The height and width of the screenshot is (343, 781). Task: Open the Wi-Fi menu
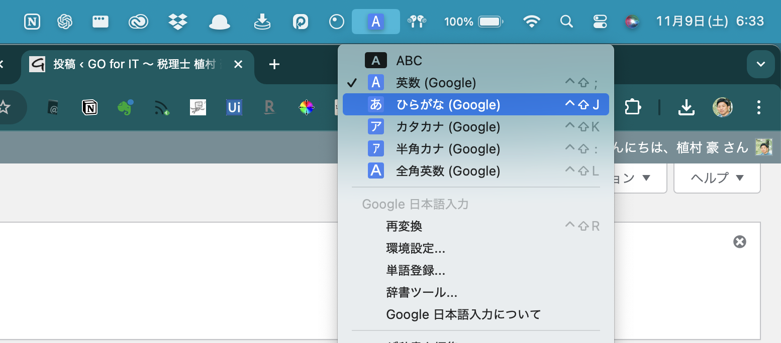[532, 22]
